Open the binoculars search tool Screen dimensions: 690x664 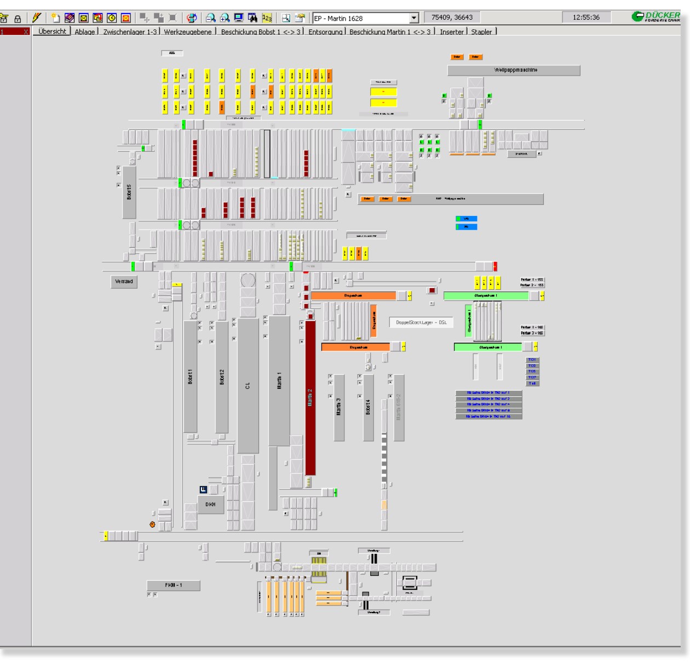click(x=252, y=18)
